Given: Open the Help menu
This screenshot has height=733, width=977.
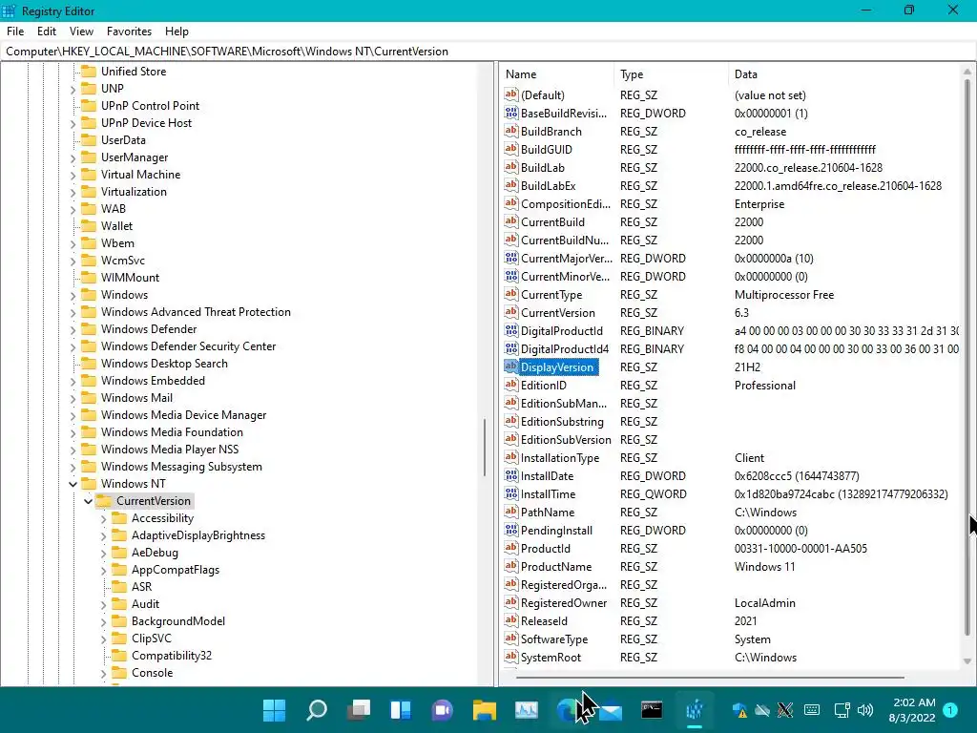Looking at the screenshot, I should coord(177,31).
